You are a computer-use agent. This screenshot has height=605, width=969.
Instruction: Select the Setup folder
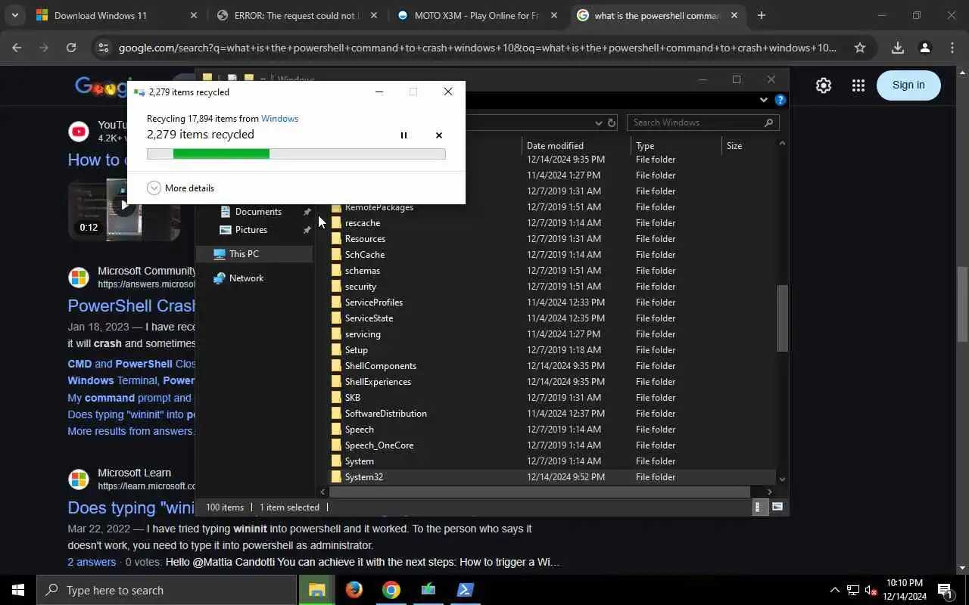(356, 350)
